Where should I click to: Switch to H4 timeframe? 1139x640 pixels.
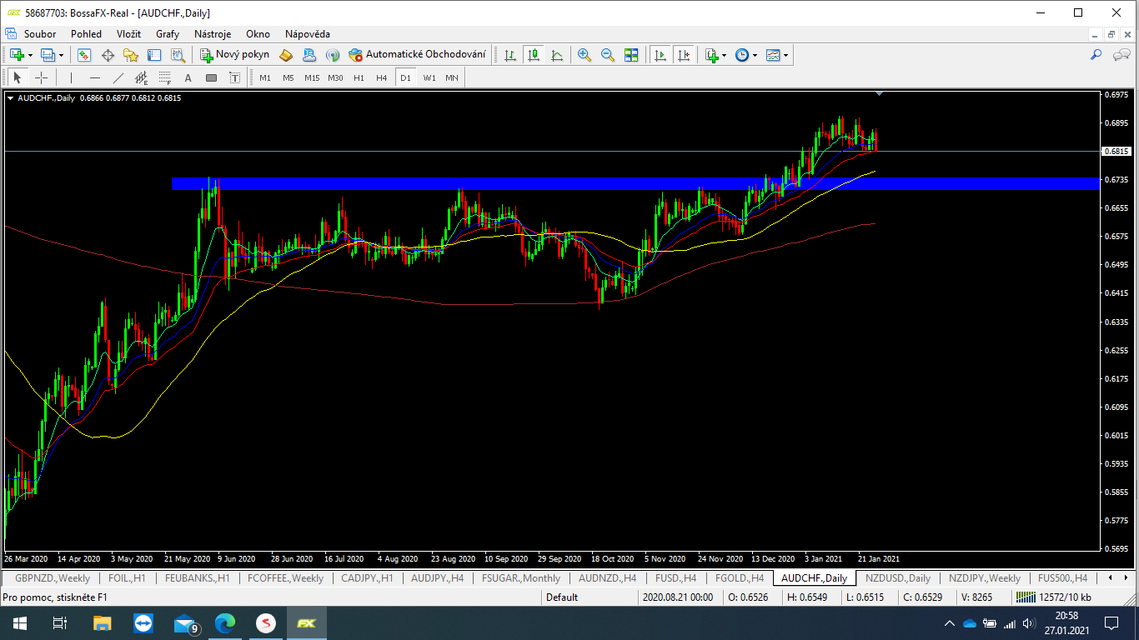tap(382, 77)
